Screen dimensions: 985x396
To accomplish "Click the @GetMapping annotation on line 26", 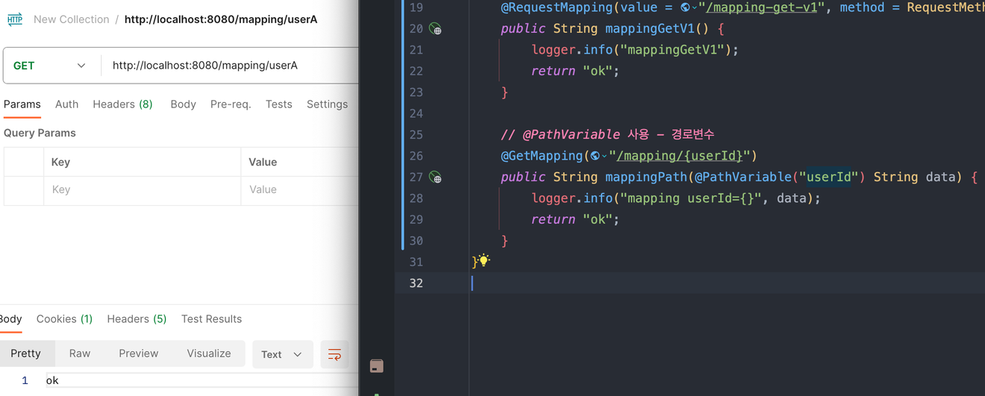I will pyautogui.click(x=541, y=156).
